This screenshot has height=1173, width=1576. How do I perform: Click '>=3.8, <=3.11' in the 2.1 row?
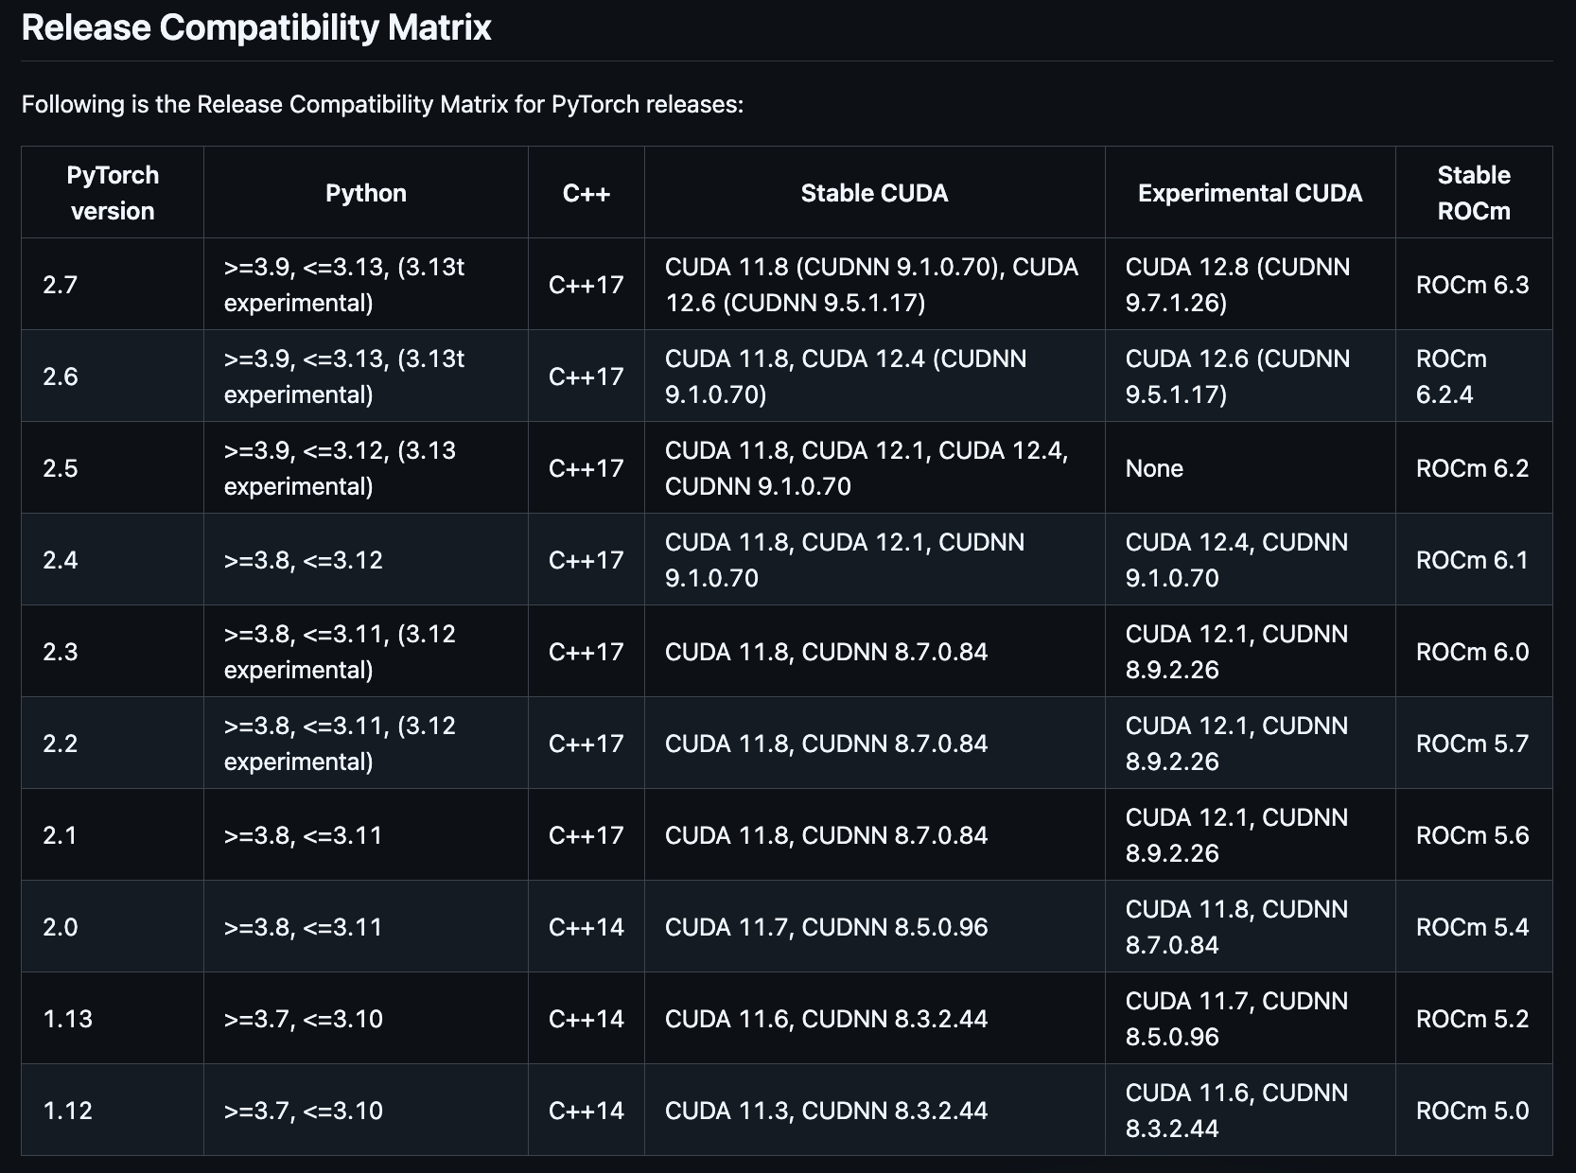tap(366, 835)
